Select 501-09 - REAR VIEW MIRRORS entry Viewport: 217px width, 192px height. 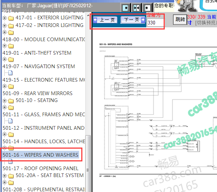pos(37,93)
